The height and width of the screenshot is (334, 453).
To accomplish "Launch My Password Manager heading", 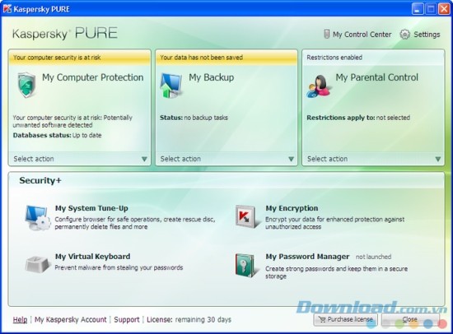I will 307,257.
